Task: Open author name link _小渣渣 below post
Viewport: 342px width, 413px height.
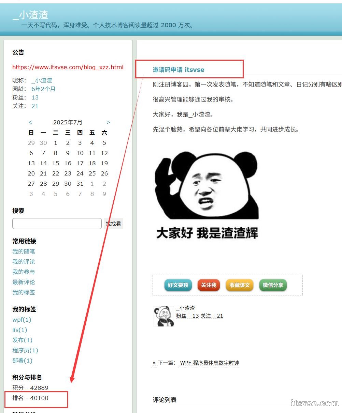Action: click(x=185, y=308)
